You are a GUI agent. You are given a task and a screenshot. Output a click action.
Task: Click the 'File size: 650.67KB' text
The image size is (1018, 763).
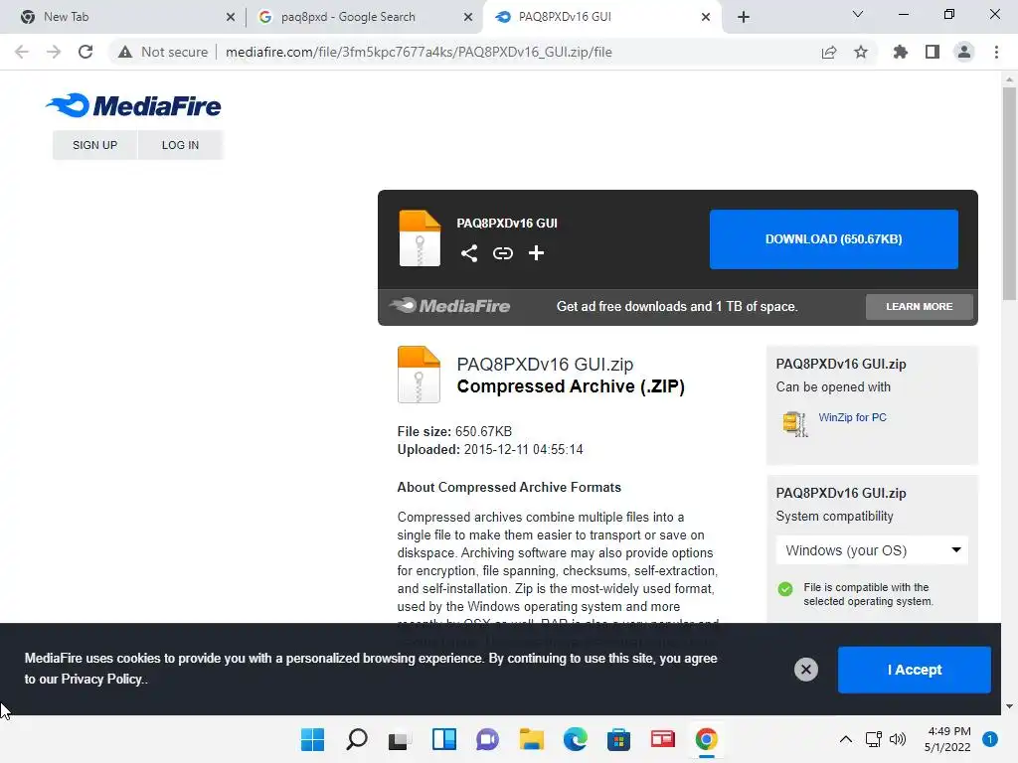454,431
